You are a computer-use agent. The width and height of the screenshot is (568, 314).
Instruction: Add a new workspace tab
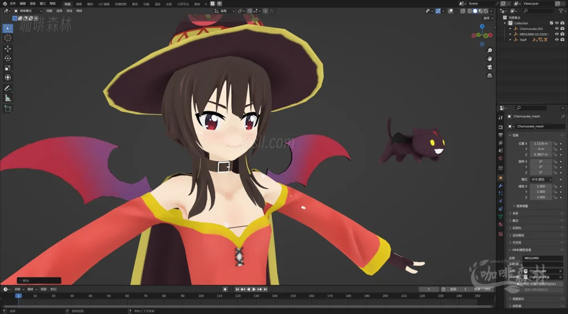point(206,4)
